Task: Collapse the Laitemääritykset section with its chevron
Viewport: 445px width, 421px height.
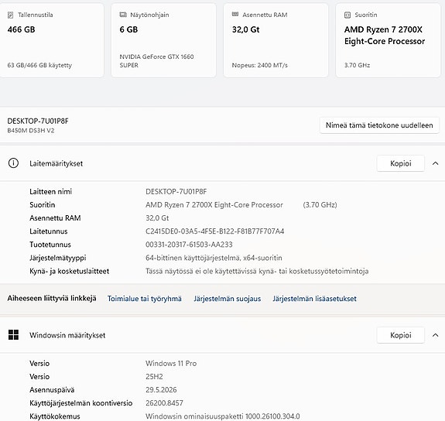Action: point(436,163)
